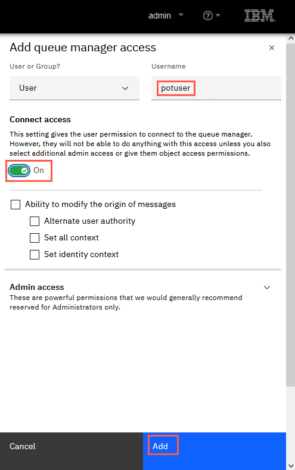This screenshot has width=295, height=470.
Task: Click the scrollbar up arrow
Action: pos(290,38)
